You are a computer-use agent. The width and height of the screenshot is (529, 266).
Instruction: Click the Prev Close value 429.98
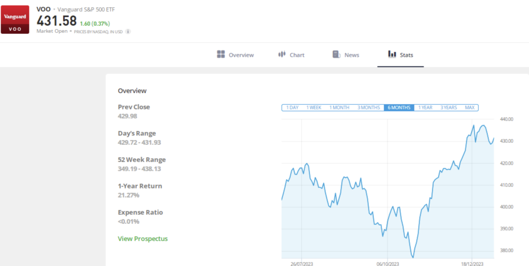click(128, 116)
